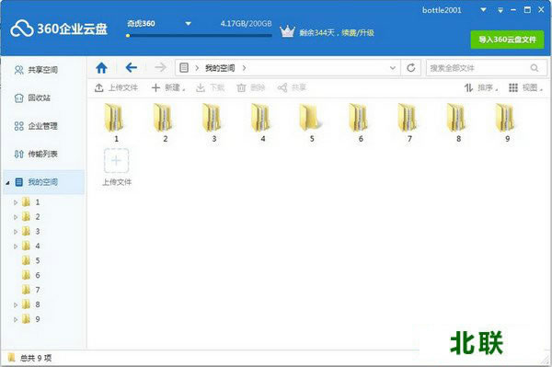The image size is (552, 367).
Task: Open folder 9 in the main grid
Action: coord(507,122)
